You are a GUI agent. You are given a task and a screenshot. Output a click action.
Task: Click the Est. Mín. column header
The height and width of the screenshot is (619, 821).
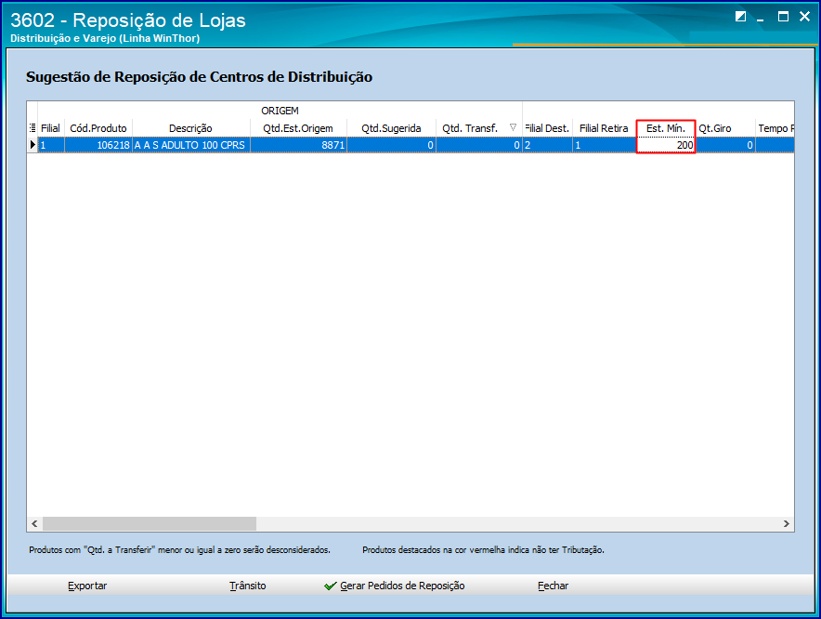(666, 128)
